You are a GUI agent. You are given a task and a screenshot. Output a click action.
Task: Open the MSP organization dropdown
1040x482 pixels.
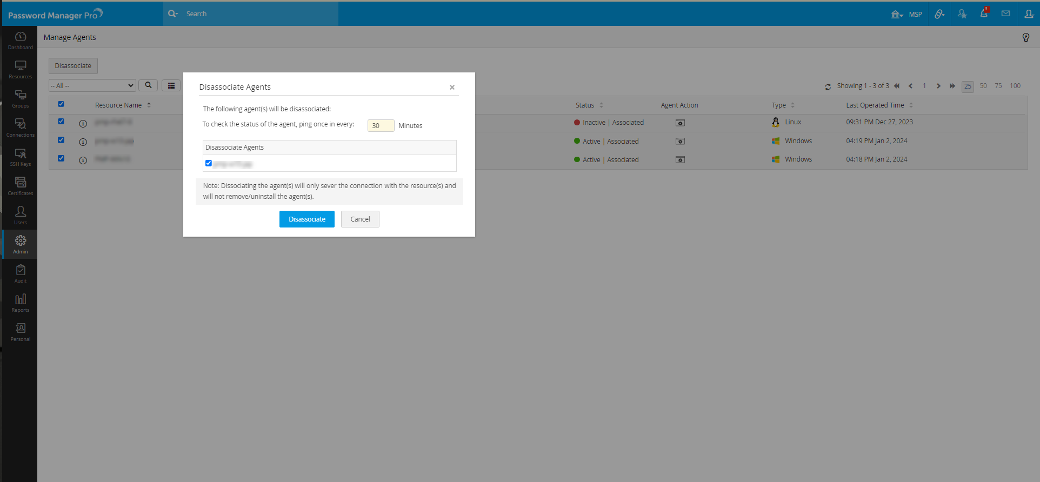click(x=906, y=15)
